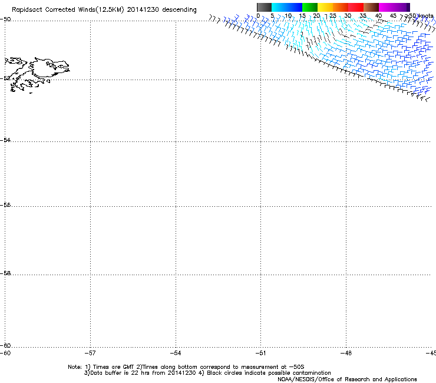Image resolution: width=436 pixels, height=383 pixels.
Task: Click the '-50' latitude axis label
Action: pos(5,19)
